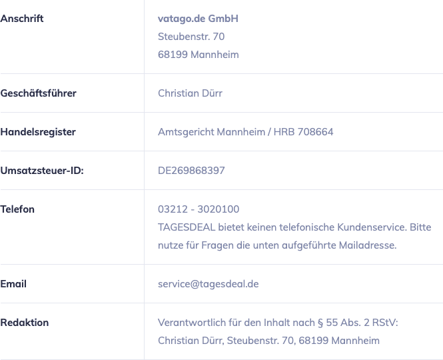Select the phone number 03212 - 3020100

tap(199, 209)
